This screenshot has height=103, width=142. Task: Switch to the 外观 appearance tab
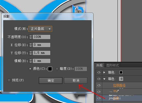point(99,65)
